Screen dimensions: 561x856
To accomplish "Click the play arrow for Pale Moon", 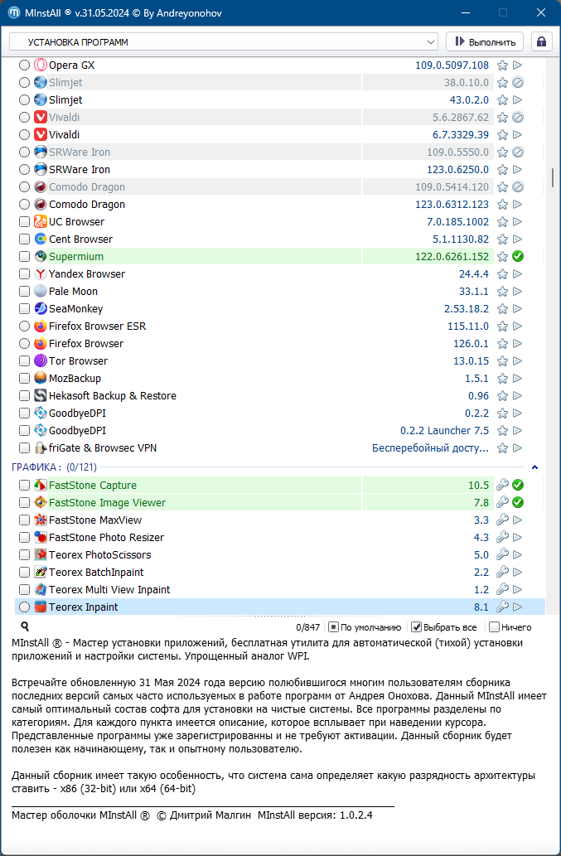I will point(518,292).
